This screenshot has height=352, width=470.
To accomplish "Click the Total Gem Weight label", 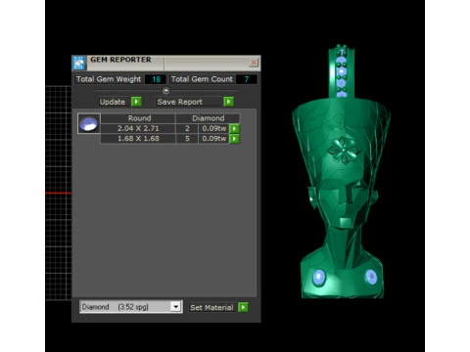I will pyautogui.click(x=109, y=79).
